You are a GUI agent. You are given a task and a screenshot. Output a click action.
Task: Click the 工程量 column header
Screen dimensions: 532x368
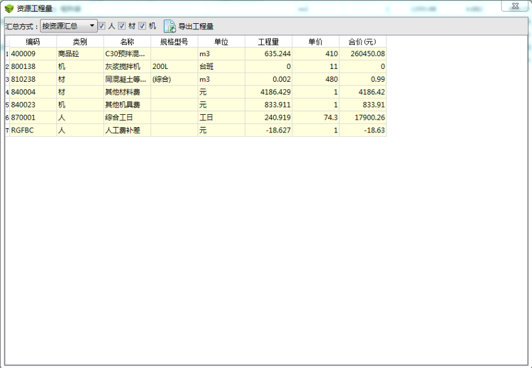[268, 41]
